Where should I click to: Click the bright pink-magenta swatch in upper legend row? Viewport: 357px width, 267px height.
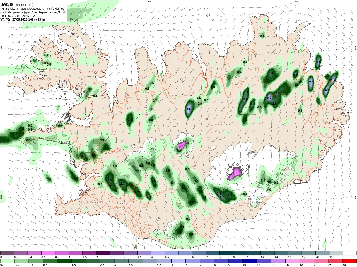tap(49, 253)
